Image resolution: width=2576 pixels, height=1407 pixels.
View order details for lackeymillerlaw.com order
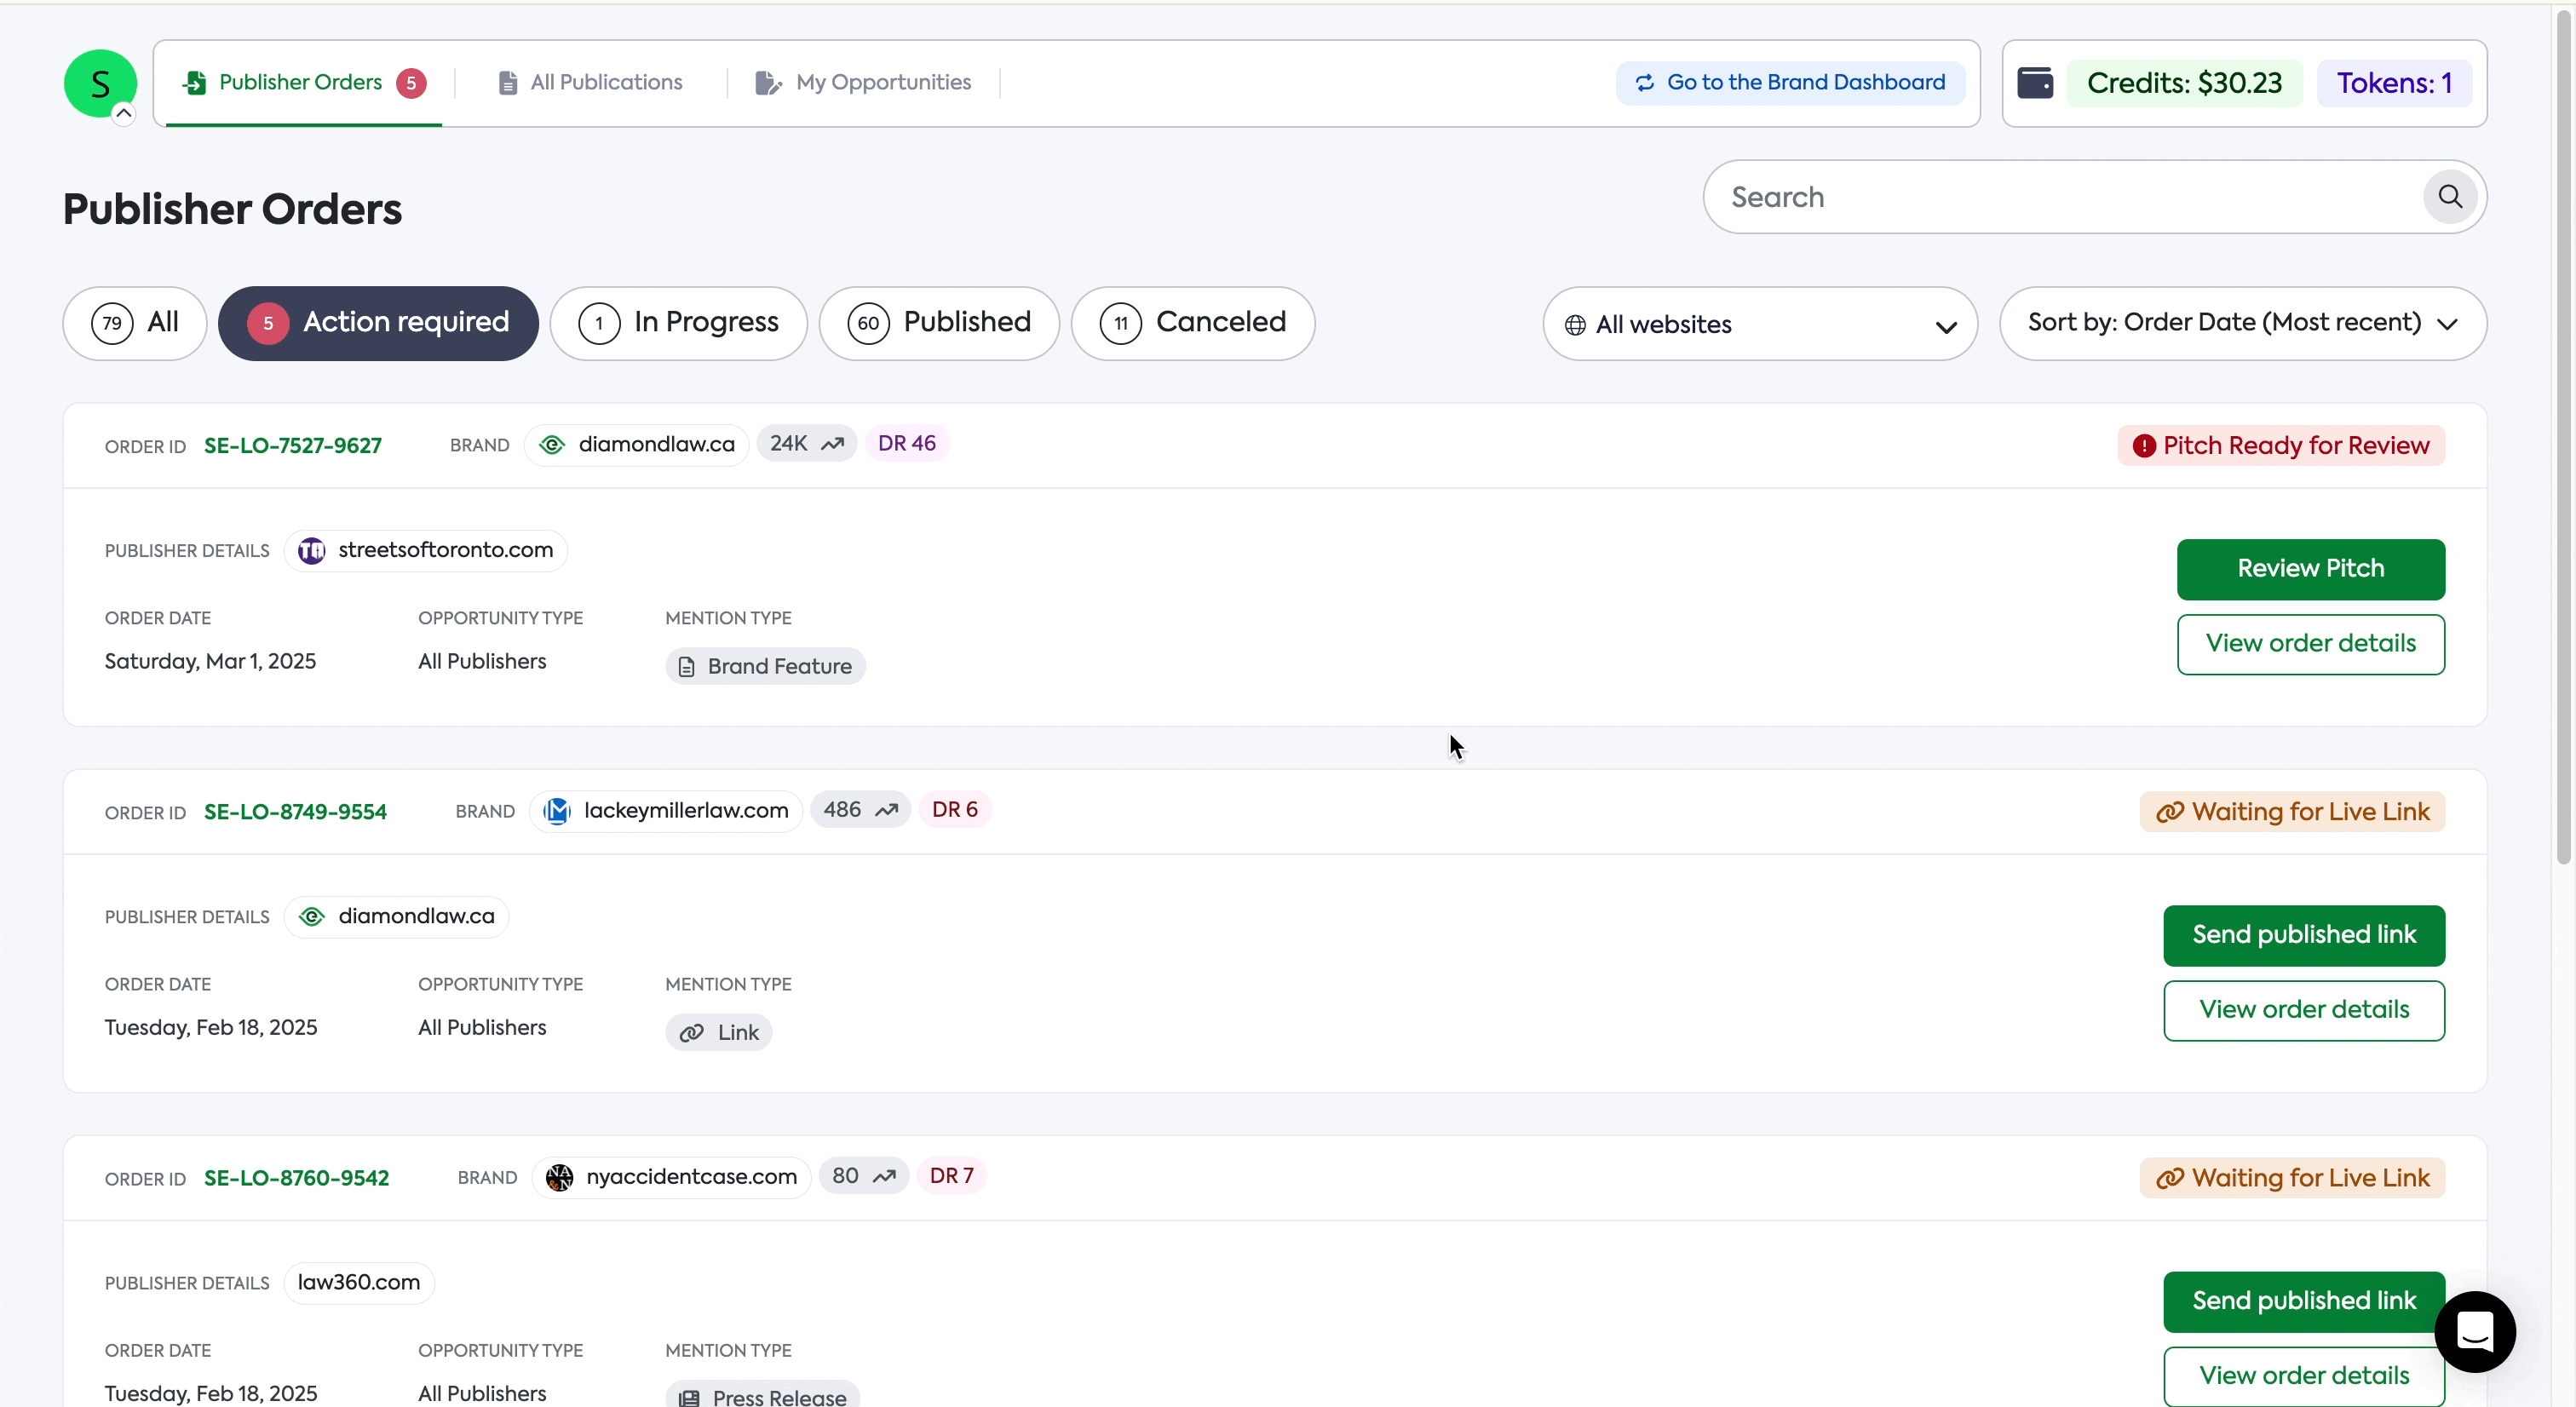click(x=2304, y=1010)
